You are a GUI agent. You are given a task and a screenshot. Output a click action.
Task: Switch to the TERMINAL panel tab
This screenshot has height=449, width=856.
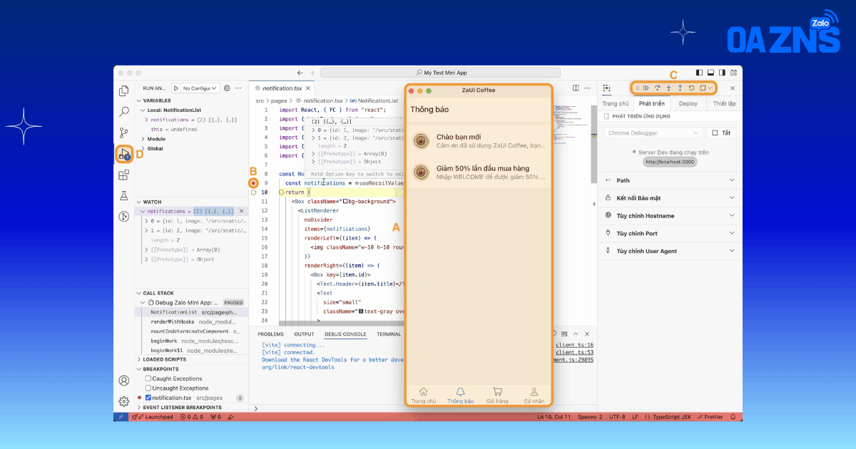(x=389, y=334)
